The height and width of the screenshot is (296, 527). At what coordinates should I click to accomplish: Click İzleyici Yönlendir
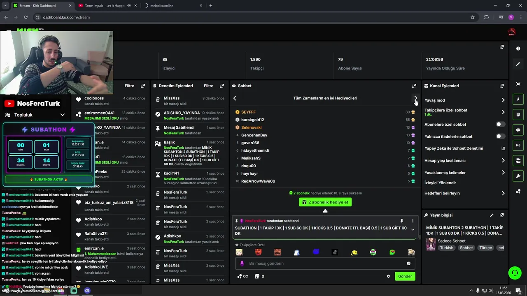point(440,183)
